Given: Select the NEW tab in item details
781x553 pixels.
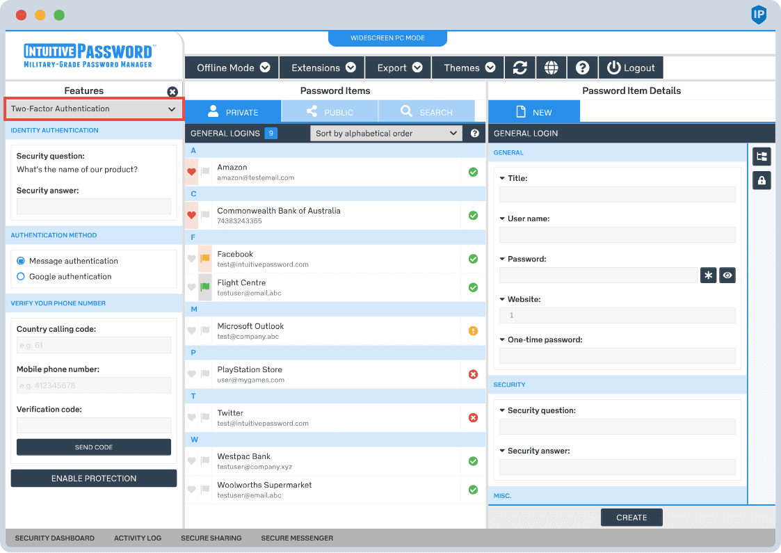Looking at the screenshot, I should (x=534, y=111).
